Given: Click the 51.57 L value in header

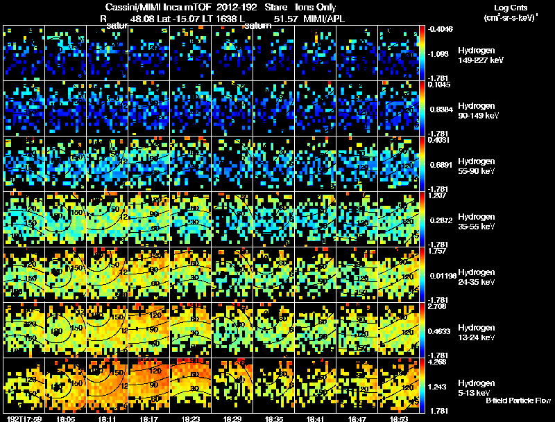Looking at the screenshot, I should tap(286, 19).
